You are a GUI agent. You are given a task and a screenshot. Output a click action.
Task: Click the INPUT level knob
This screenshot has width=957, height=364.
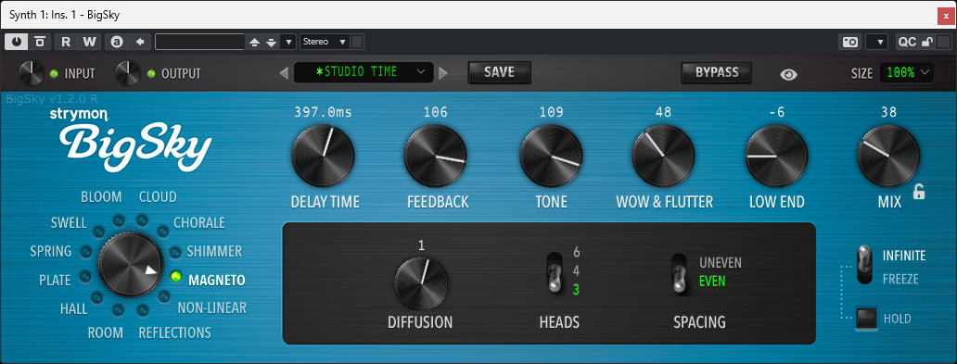point(32,73)
